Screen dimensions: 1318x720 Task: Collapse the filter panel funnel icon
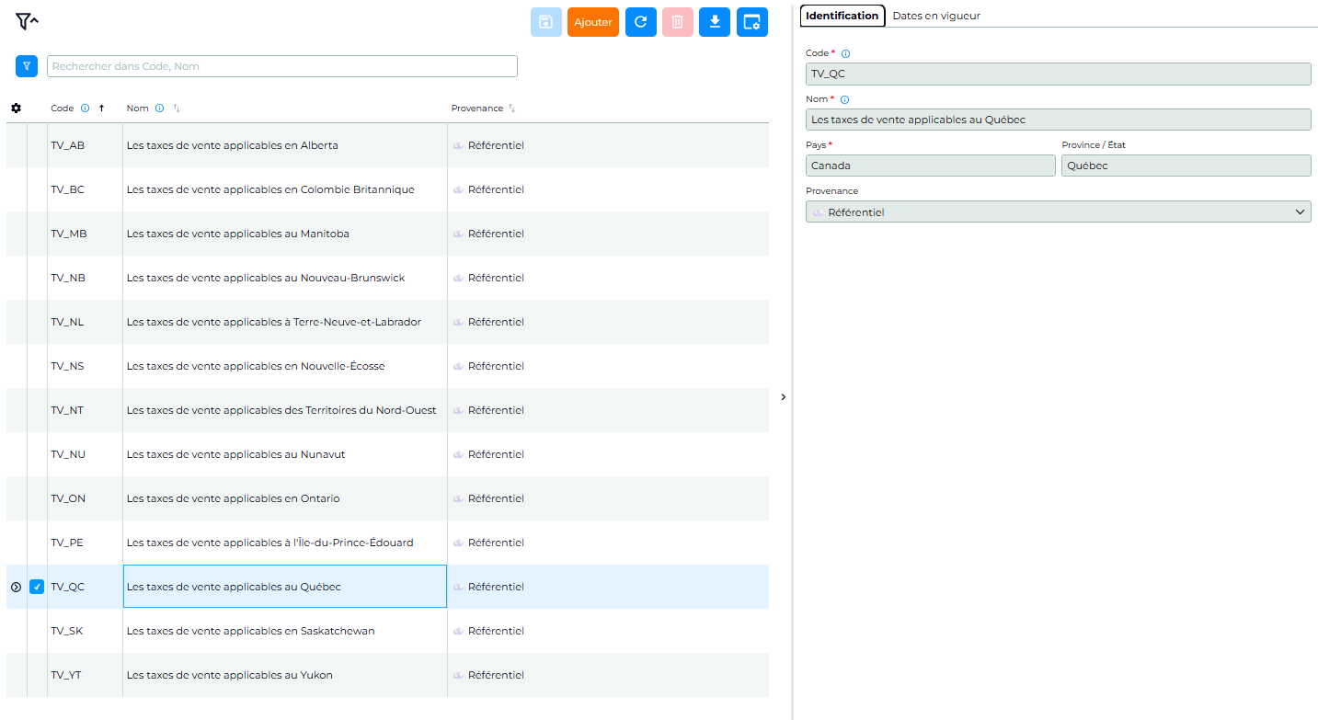click(x=27, y=21)
